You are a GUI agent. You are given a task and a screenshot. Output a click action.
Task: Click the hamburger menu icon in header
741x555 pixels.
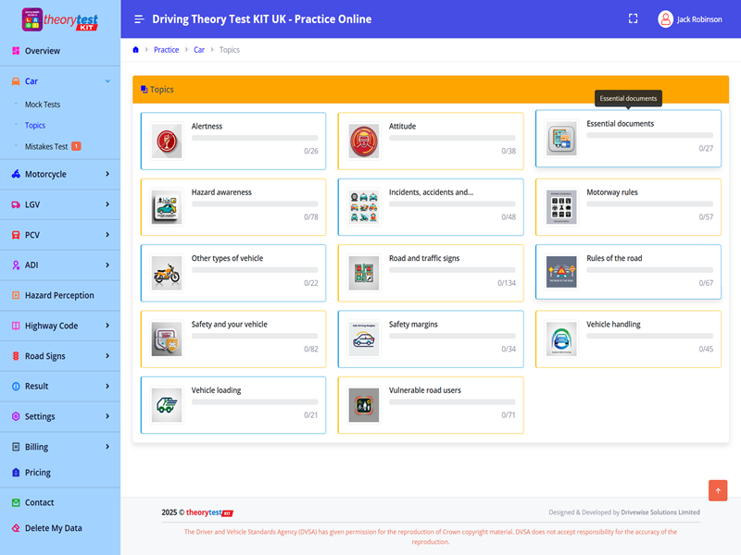point(139,19)
